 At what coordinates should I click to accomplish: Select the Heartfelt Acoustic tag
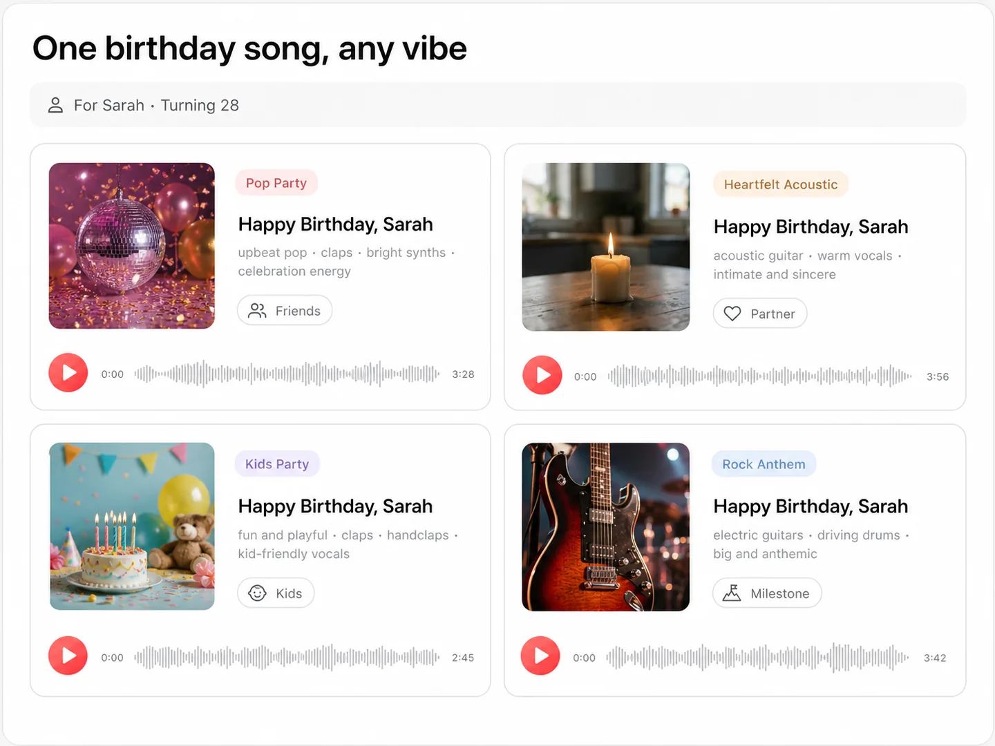click(x=781, y=184)
